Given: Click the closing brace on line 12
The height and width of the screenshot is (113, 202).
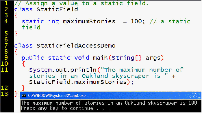Looking at the screenshot, I should 23,88.
